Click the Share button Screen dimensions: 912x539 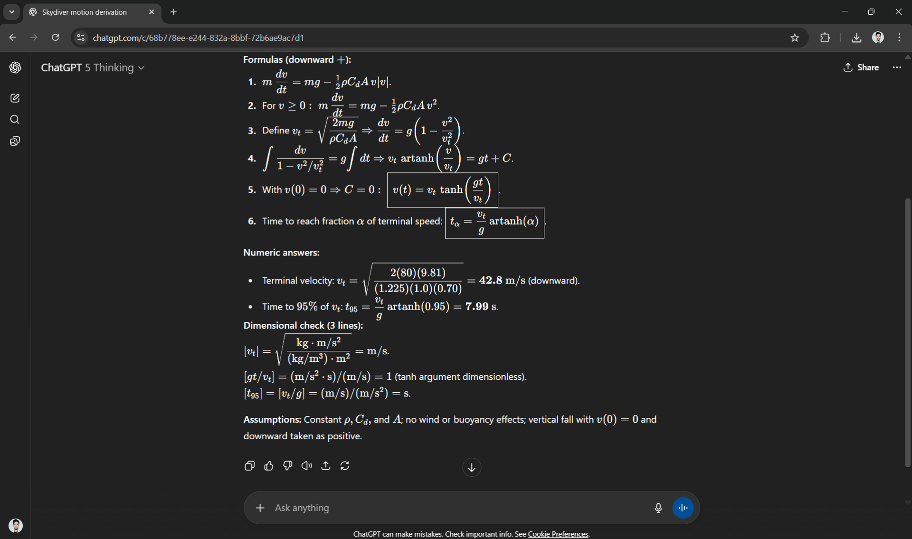862,67
